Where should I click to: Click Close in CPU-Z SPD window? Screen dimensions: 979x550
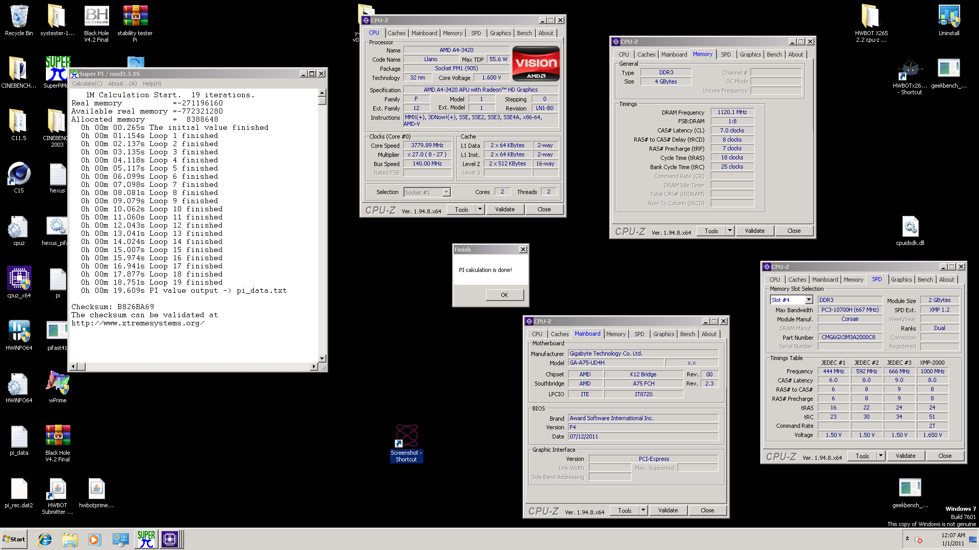(x=945, y=456)
